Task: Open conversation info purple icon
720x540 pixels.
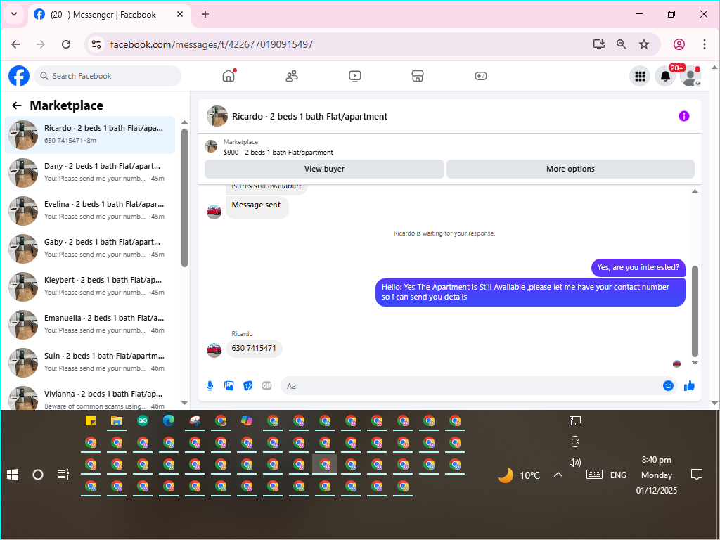Action: pyautogui.click(x=683, y=116)
